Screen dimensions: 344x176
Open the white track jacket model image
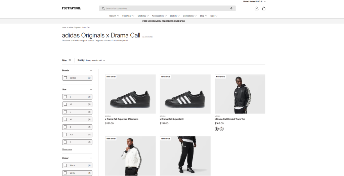pyautogui.click(x=130, y=156)
